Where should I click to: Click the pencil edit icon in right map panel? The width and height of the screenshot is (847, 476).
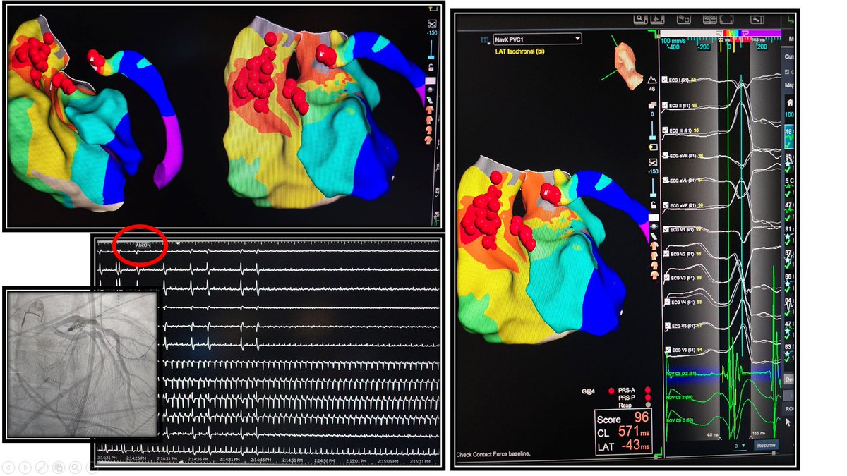pyautogui.click(x=654, y=236)
